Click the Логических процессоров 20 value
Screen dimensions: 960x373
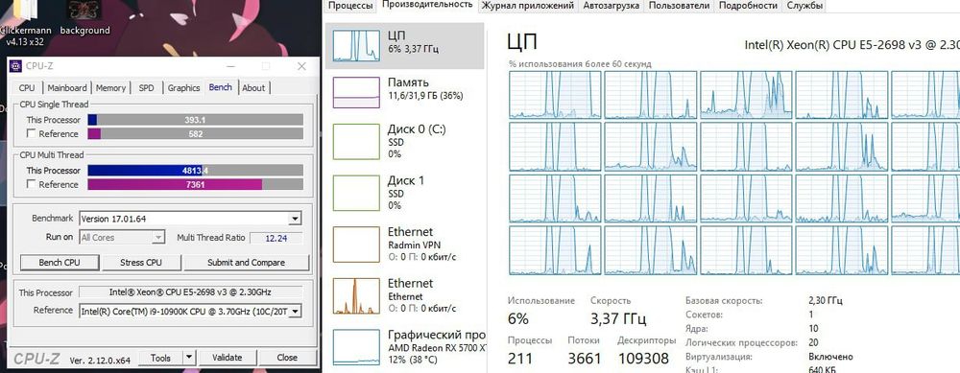click(814, 343)
